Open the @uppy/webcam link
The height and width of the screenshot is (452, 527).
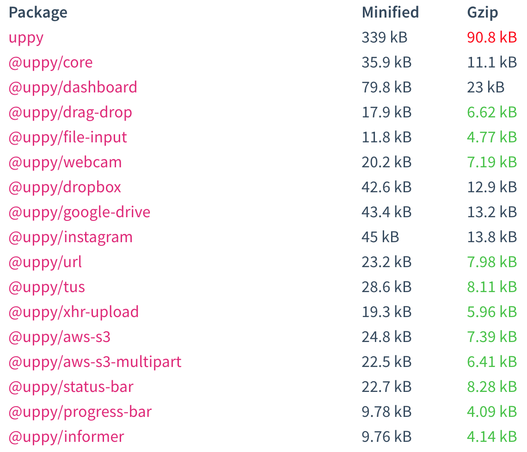click(65, 162)
